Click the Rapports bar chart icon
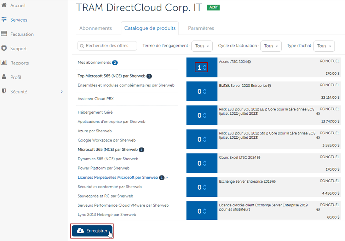345x241 pixels. (x=4, y=62)
